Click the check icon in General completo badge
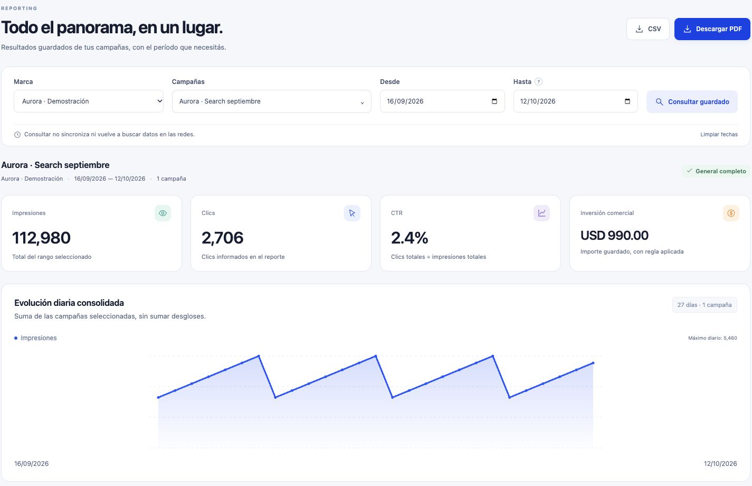752x486 pixels. (x=689, y=171)
